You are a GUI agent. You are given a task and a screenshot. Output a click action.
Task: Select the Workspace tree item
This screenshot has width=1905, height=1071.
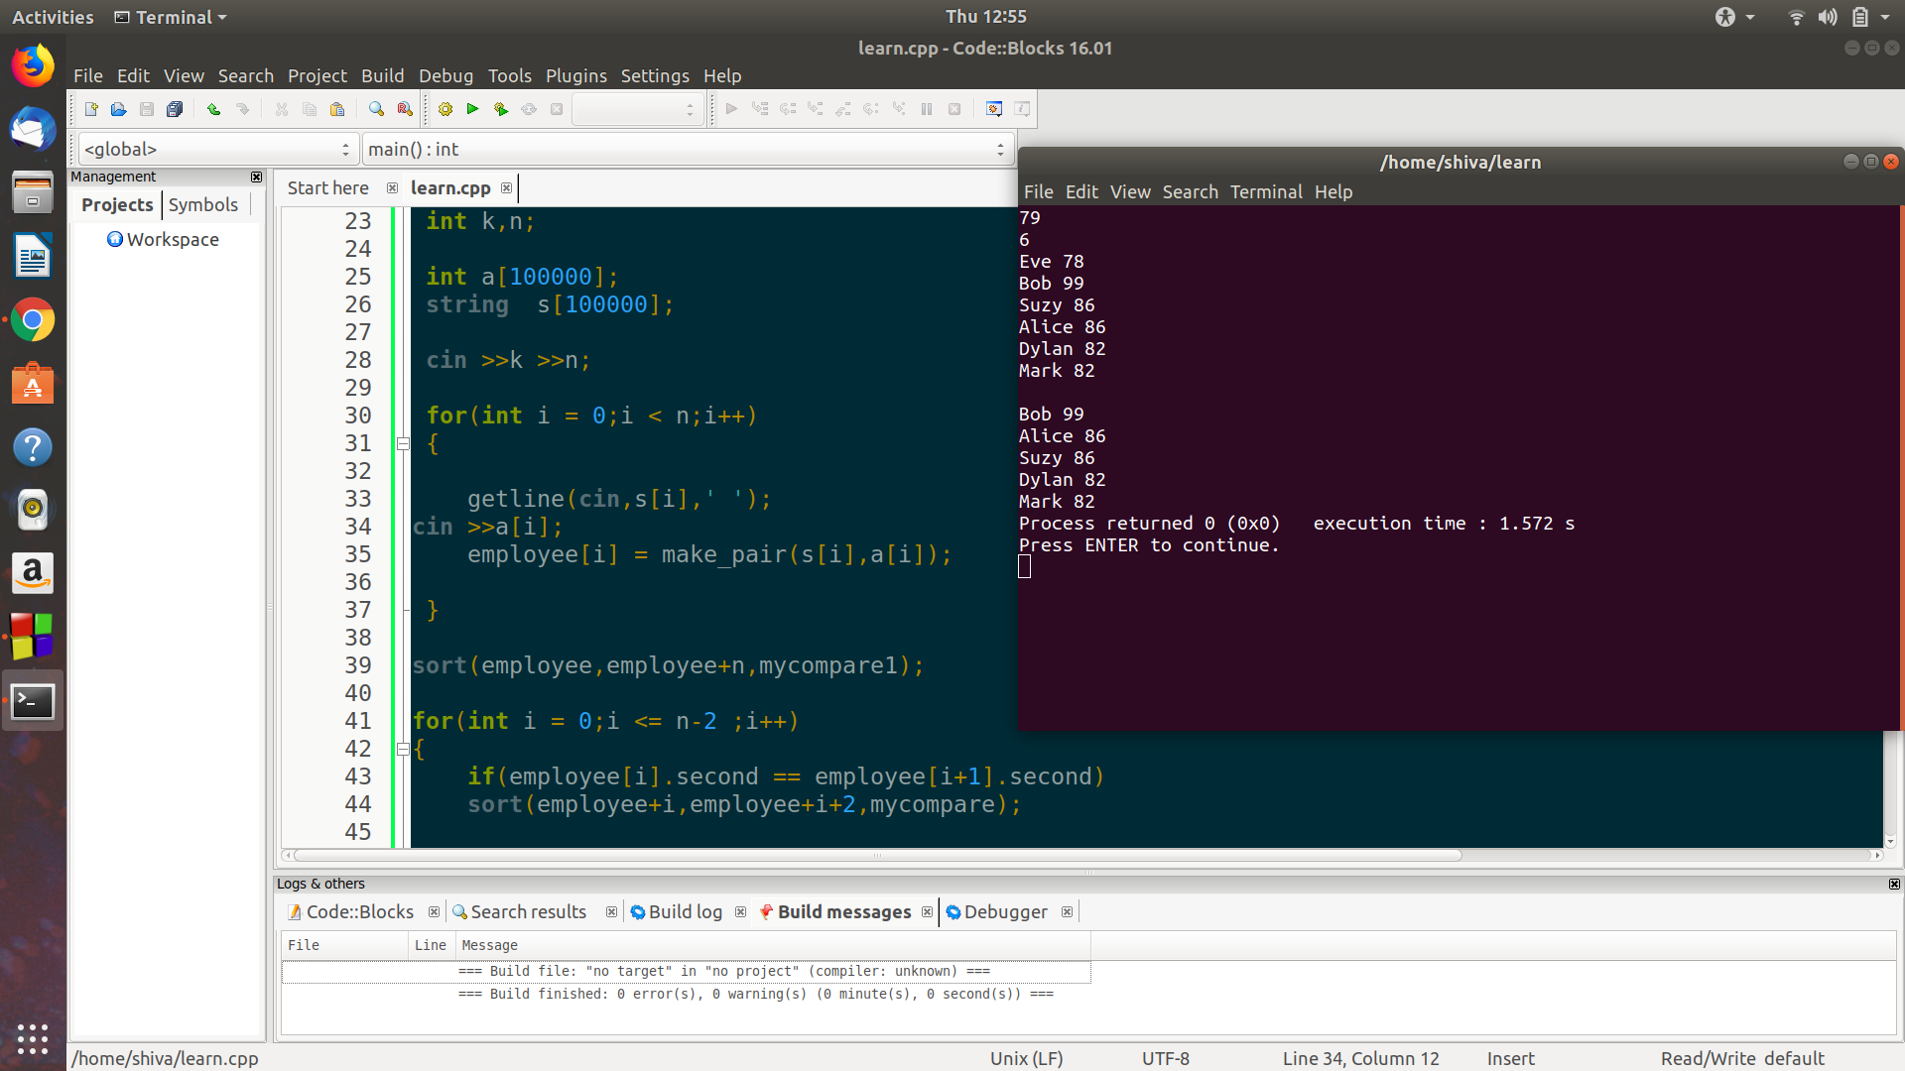pyautogui.click(x=172, y=239)
